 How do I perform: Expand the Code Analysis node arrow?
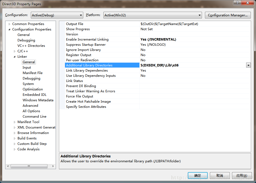(14, 149)
